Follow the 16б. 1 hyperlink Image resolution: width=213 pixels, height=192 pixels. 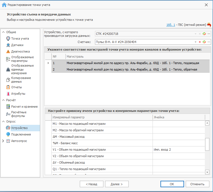171,25
